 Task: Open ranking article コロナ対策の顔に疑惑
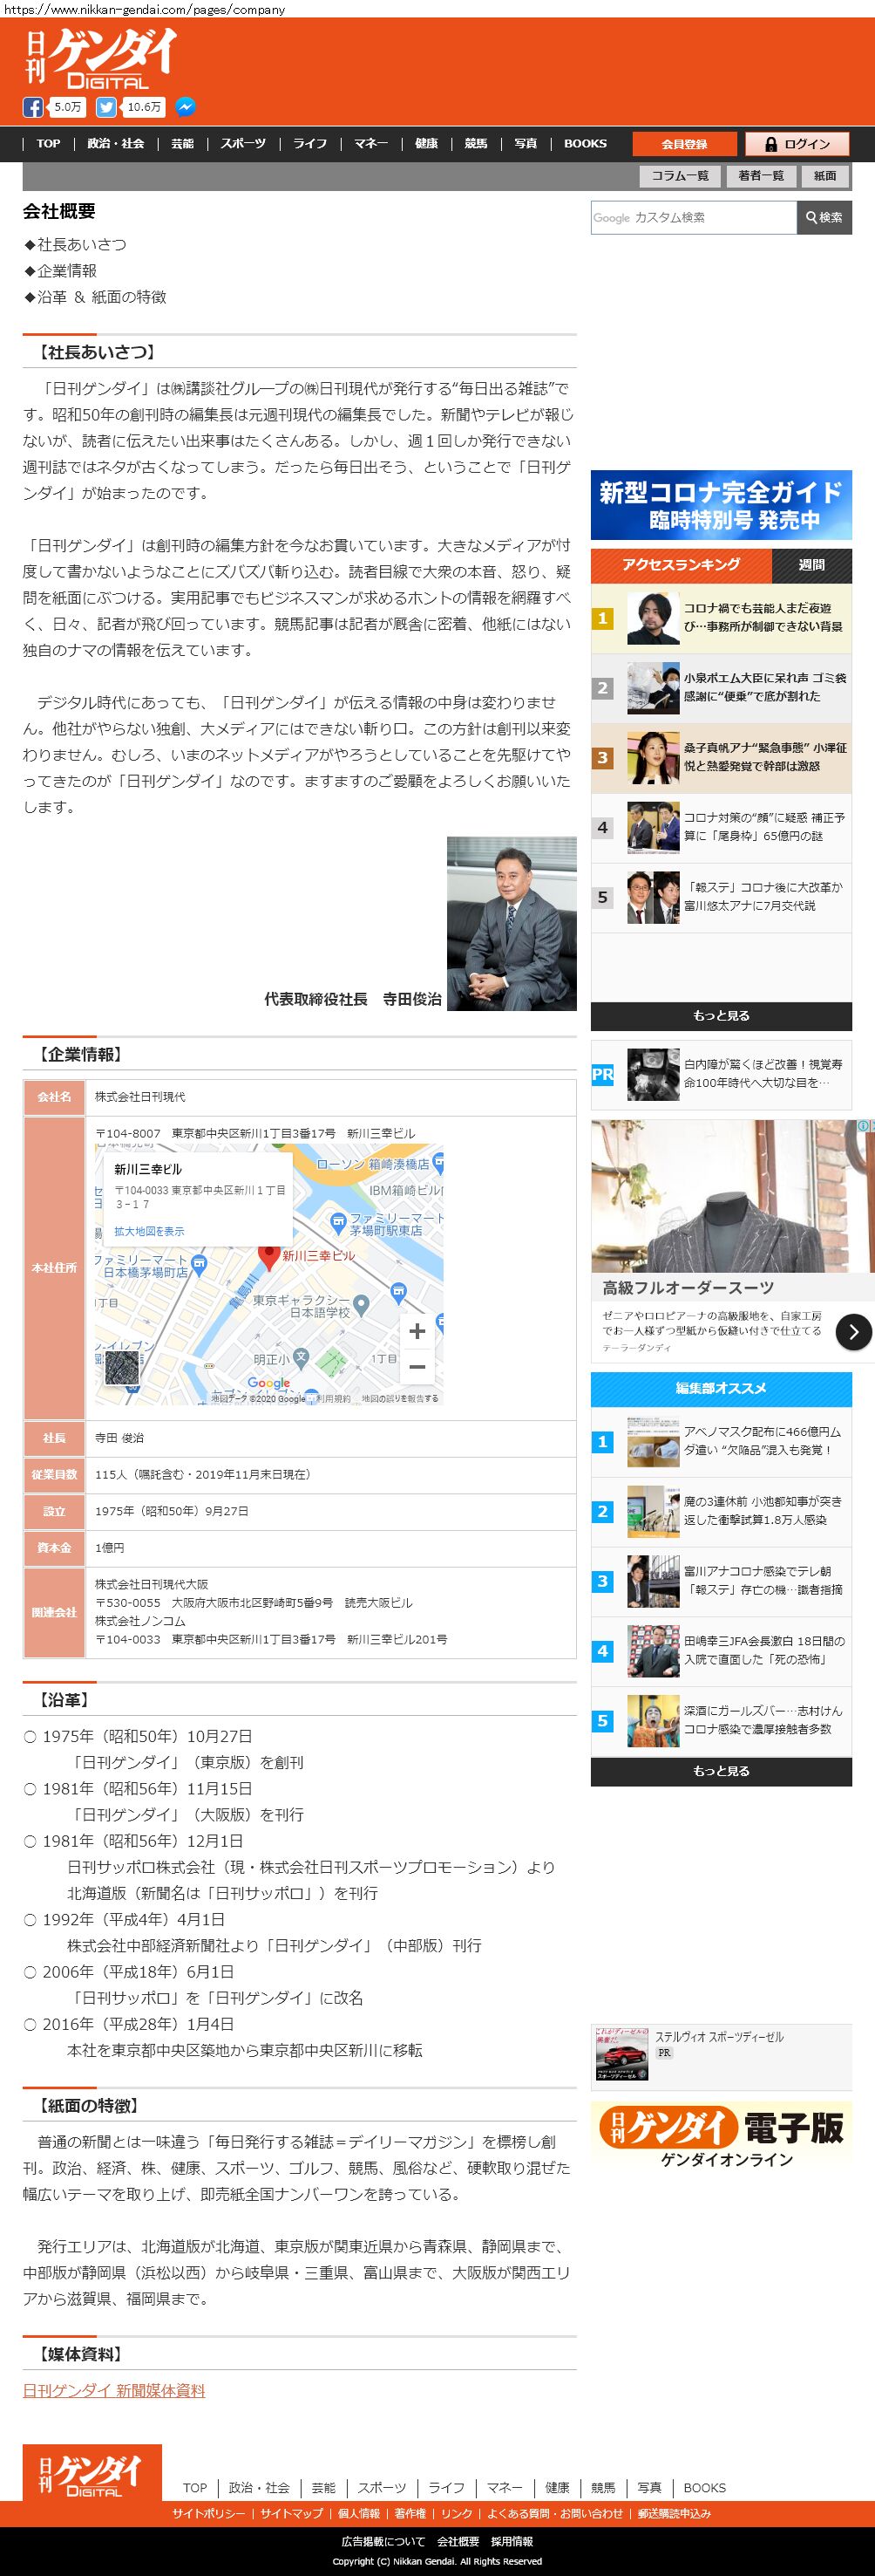click(x=721, y=828)
